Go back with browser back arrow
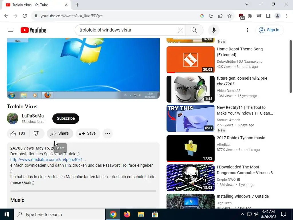This screenshot has height=220, width=293. [6, 16]
